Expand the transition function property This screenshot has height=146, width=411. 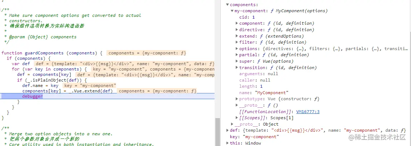click(x=237, y=68)
